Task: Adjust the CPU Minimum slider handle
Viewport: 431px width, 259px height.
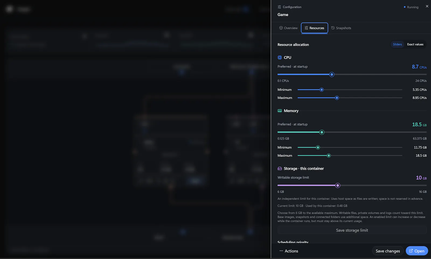Action: coord(322,90)
